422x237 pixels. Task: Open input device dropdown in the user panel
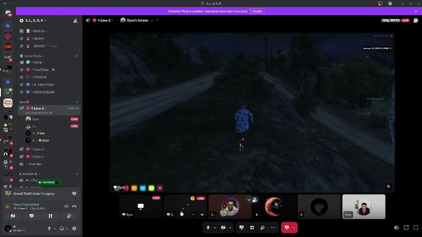[x=55, y=228]
